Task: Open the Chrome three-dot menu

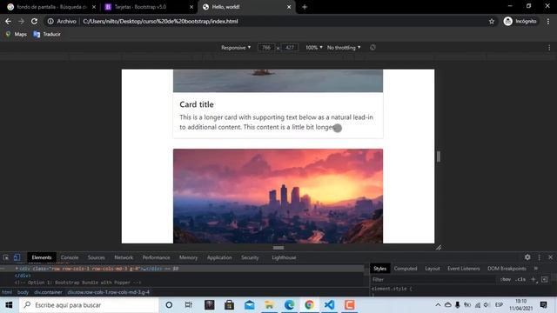Action: coord(548,21)
